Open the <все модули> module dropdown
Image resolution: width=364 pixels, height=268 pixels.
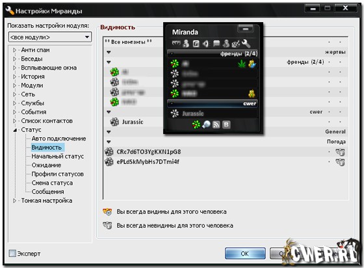point(50,37)
